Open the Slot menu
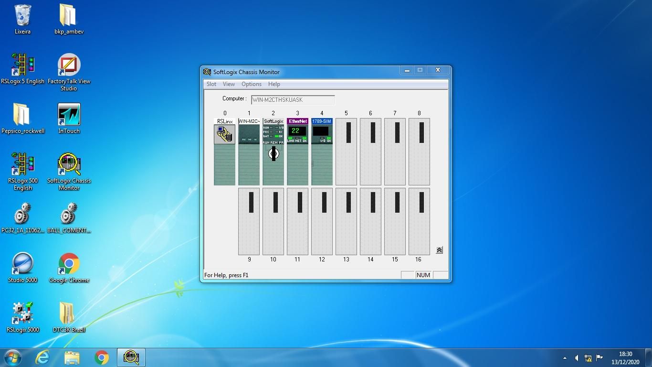Viewport: 652px width, 367px height. tap(211, 84)
